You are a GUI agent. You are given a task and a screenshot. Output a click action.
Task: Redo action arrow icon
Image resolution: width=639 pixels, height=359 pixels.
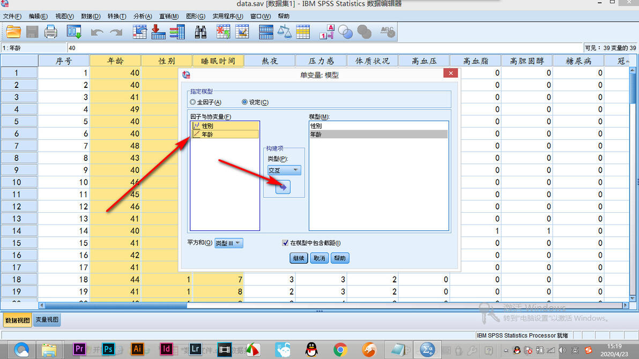click(116, 32)
